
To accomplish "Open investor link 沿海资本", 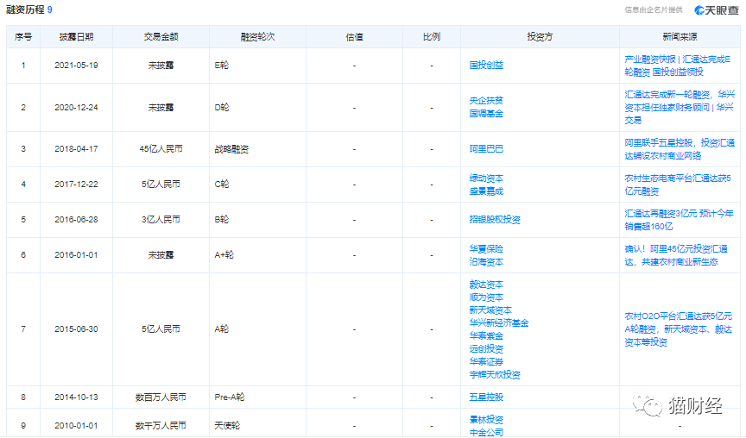I will click(x=486, y=262).
